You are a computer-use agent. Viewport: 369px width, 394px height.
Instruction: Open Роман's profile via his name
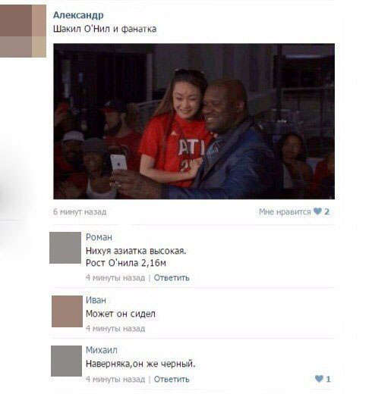coord(99,237)
